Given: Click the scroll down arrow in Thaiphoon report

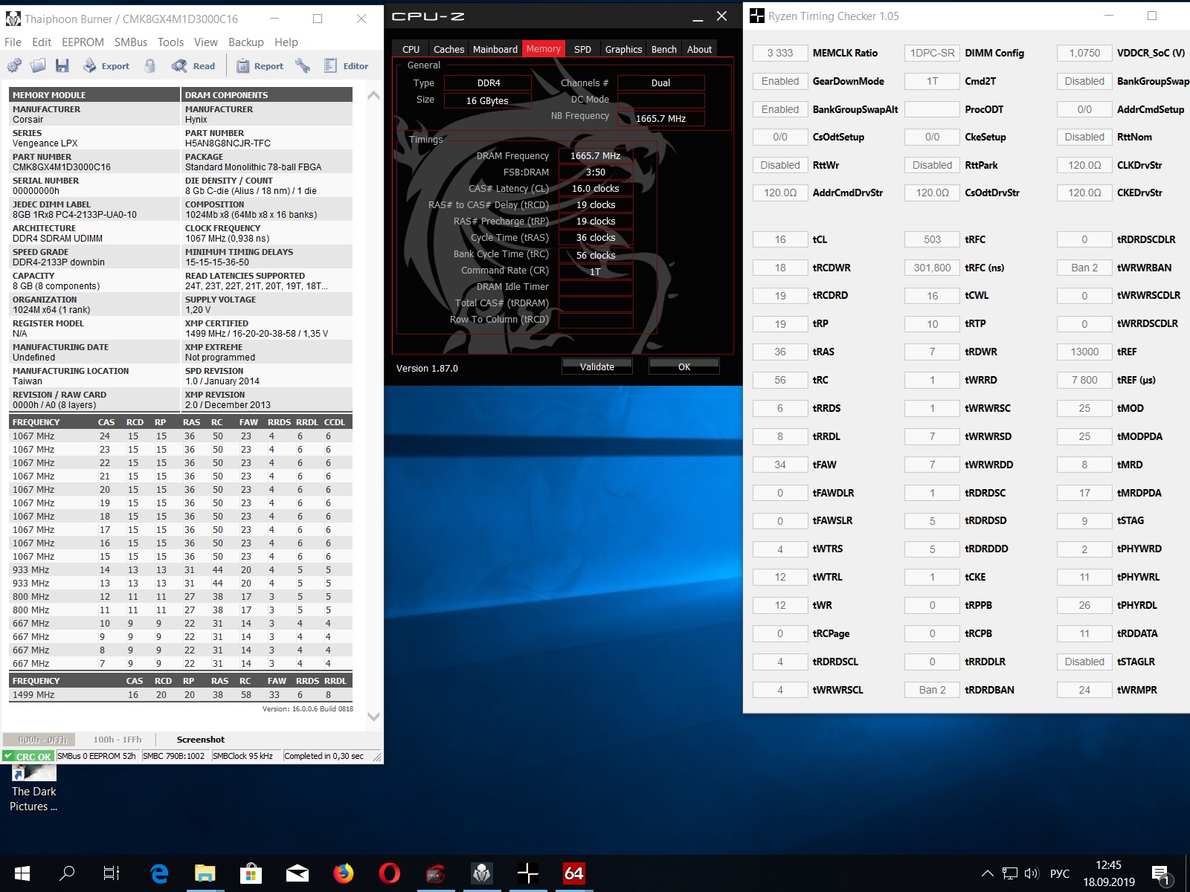Looking at the screenshot, I should click(x=373, y=717).
